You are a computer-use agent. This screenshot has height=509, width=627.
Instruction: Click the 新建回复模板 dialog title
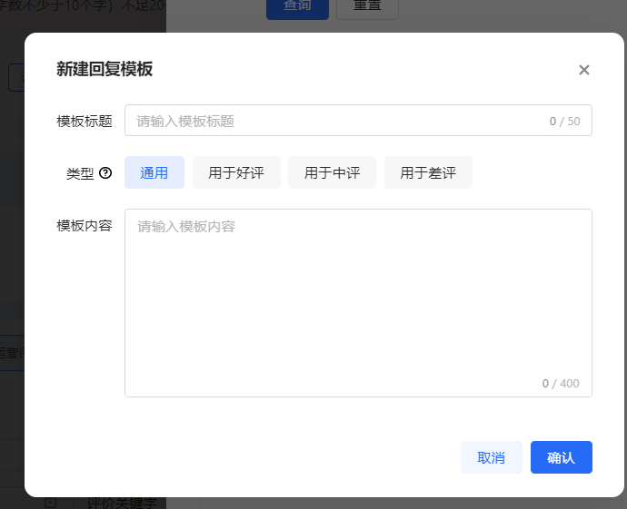pos(104,70)
